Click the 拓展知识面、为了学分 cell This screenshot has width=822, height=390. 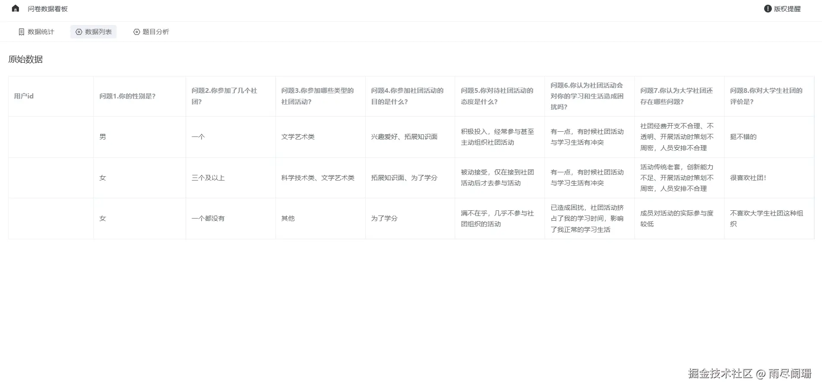pyautogui.click(x=410, y=178)
